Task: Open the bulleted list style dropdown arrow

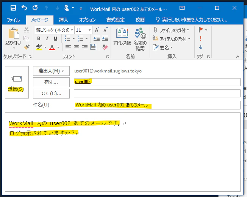Action: tap(73, 38)
